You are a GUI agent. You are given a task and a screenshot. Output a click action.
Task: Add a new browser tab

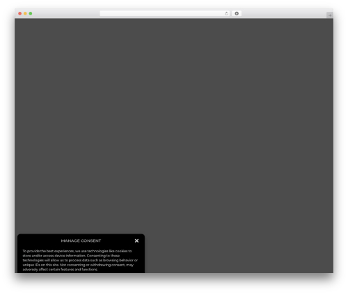(x=330, y=15)
